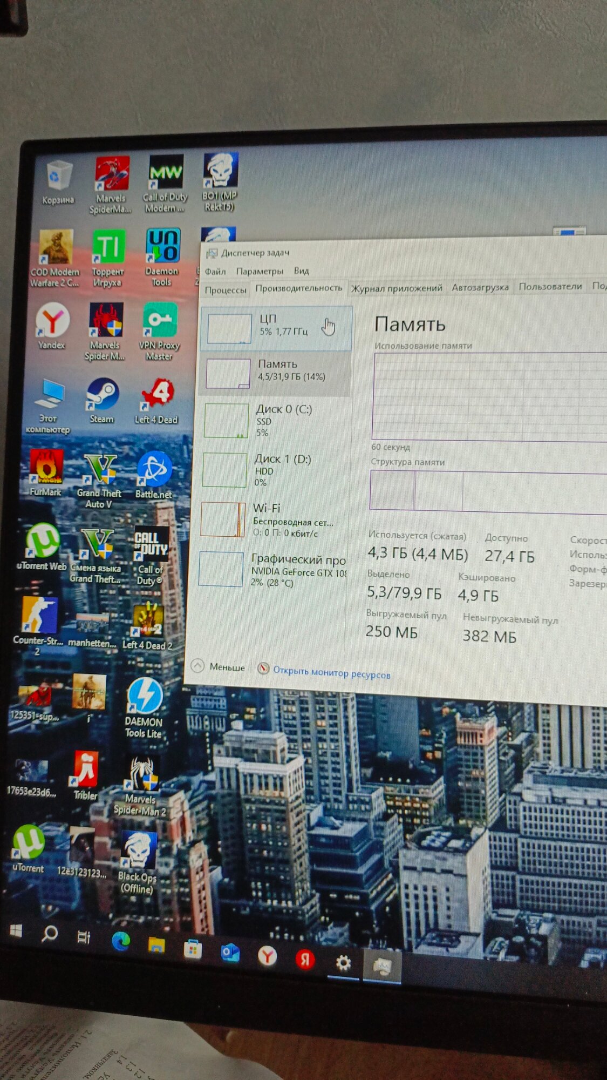
Task: Open the Left 4 Dead shortcut
Action: coord(156,401)
